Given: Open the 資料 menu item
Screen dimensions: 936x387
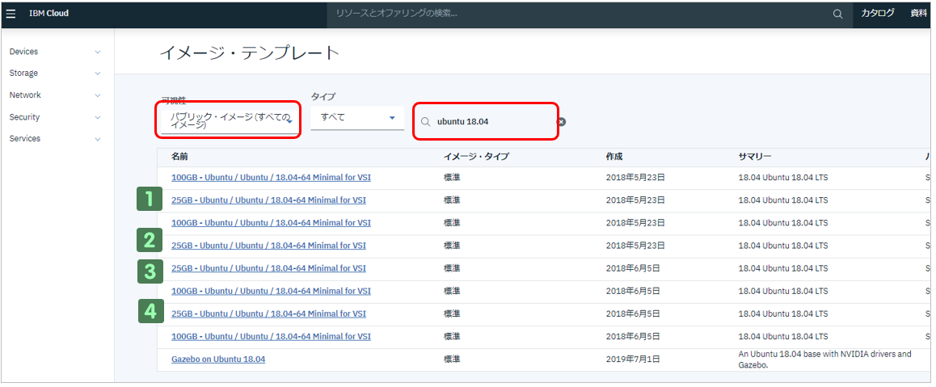Looking at the screenshot, I should click(x=918, y=13).
